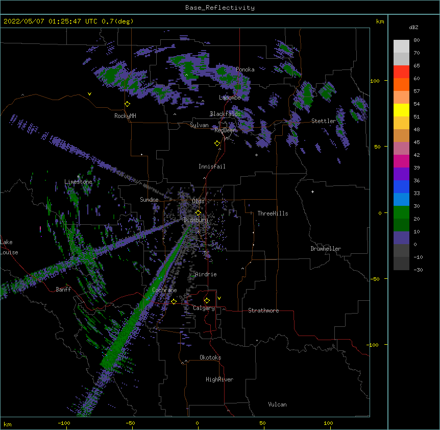Click the Base_Reflectivity title
The width and height of the screenshot is (440, 430).
220,8
